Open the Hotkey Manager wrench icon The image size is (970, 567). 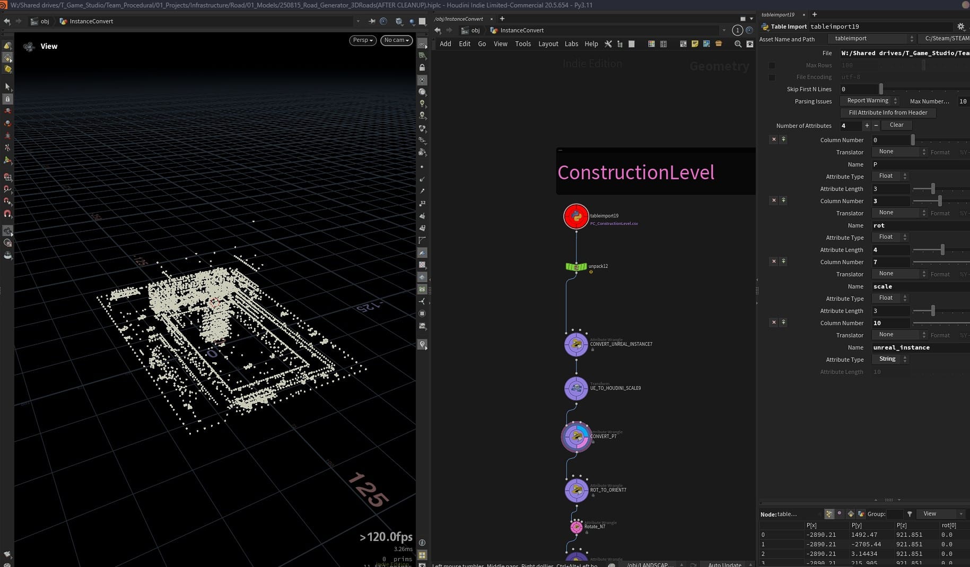coord(608,44)
